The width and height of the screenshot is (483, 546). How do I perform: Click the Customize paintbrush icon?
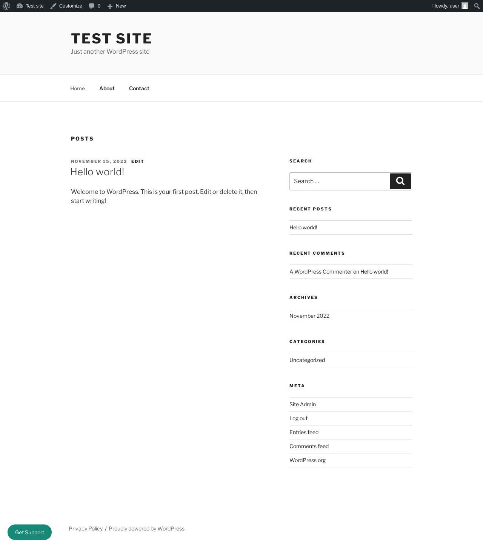[53, 6]
